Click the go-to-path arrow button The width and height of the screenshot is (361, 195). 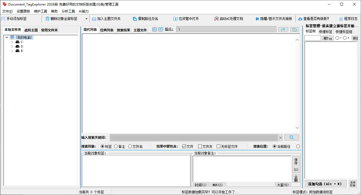click(283, 29)
